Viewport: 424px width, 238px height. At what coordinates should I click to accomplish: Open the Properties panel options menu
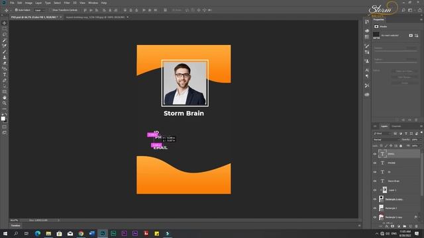click(421, 20)
